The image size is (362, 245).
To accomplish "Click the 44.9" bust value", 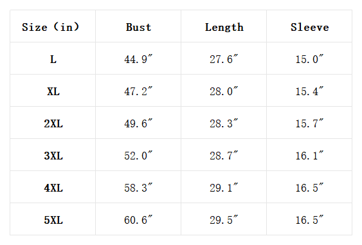I will click(x=138, y=59).
